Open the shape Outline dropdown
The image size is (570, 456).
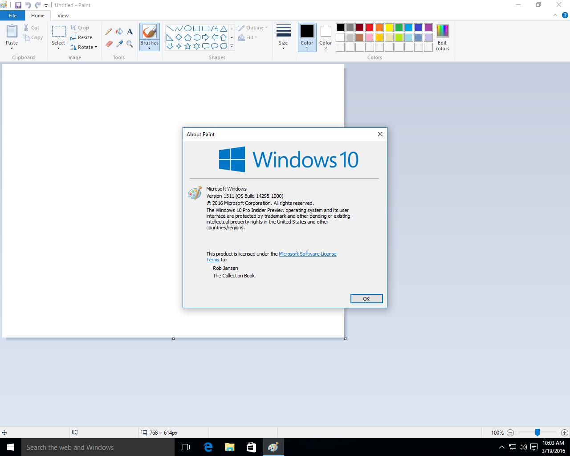pyautogui.click(x=252, y=28)
